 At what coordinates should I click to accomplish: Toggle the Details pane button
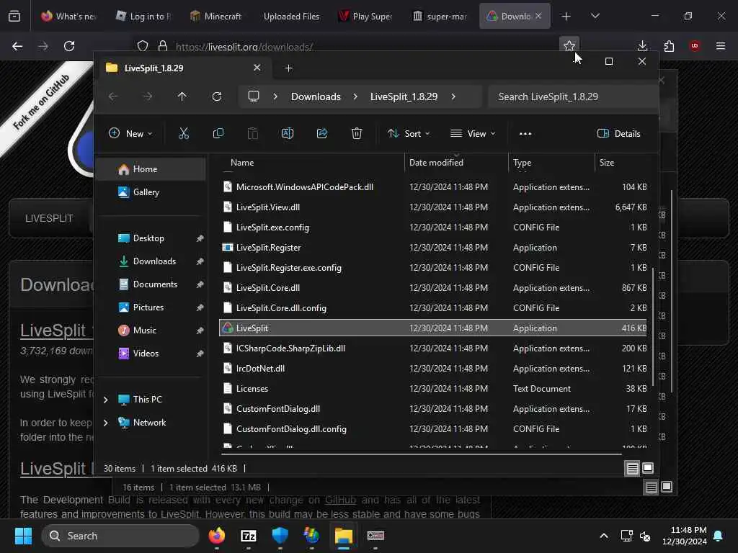click(x=619, y=133)
